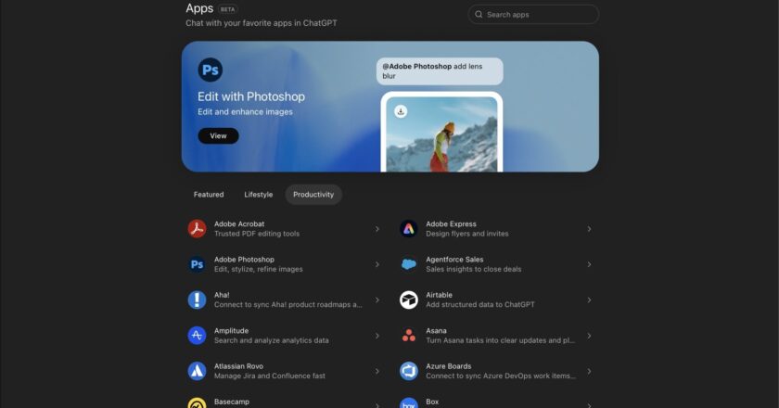Viewport: 779px width, 408px height.
Task: Click the Adobe Acrobat app icon
Action: tap(197, 229)
